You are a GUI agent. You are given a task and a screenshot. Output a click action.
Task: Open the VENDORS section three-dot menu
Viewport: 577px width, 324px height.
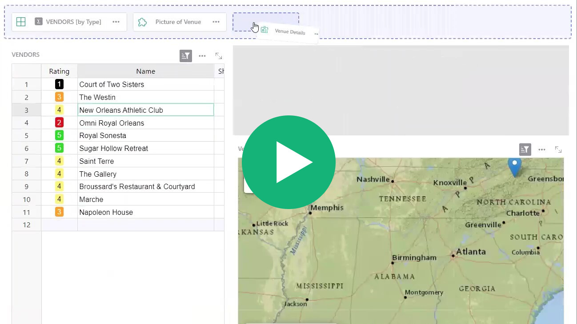(202, 56)
